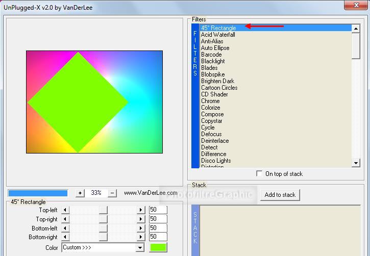
Task: Select Cartoon Circles filter
Action: 219,88
